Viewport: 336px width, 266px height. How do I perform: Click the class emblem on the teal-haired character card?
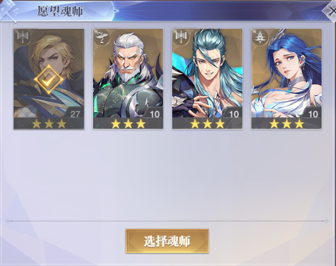[x=181, y=37]
